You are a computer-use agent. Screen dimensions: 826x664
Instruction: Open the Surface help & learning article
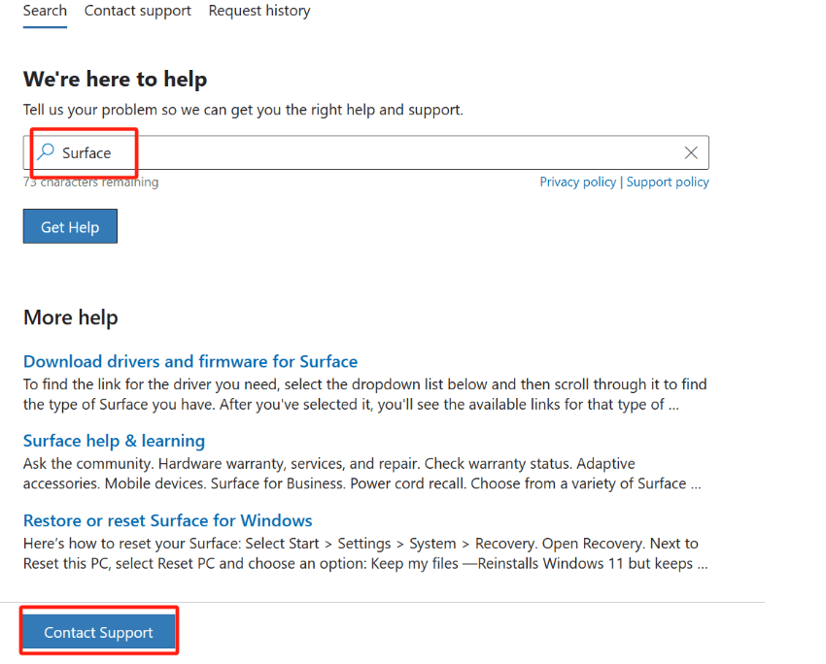(114, 441)
